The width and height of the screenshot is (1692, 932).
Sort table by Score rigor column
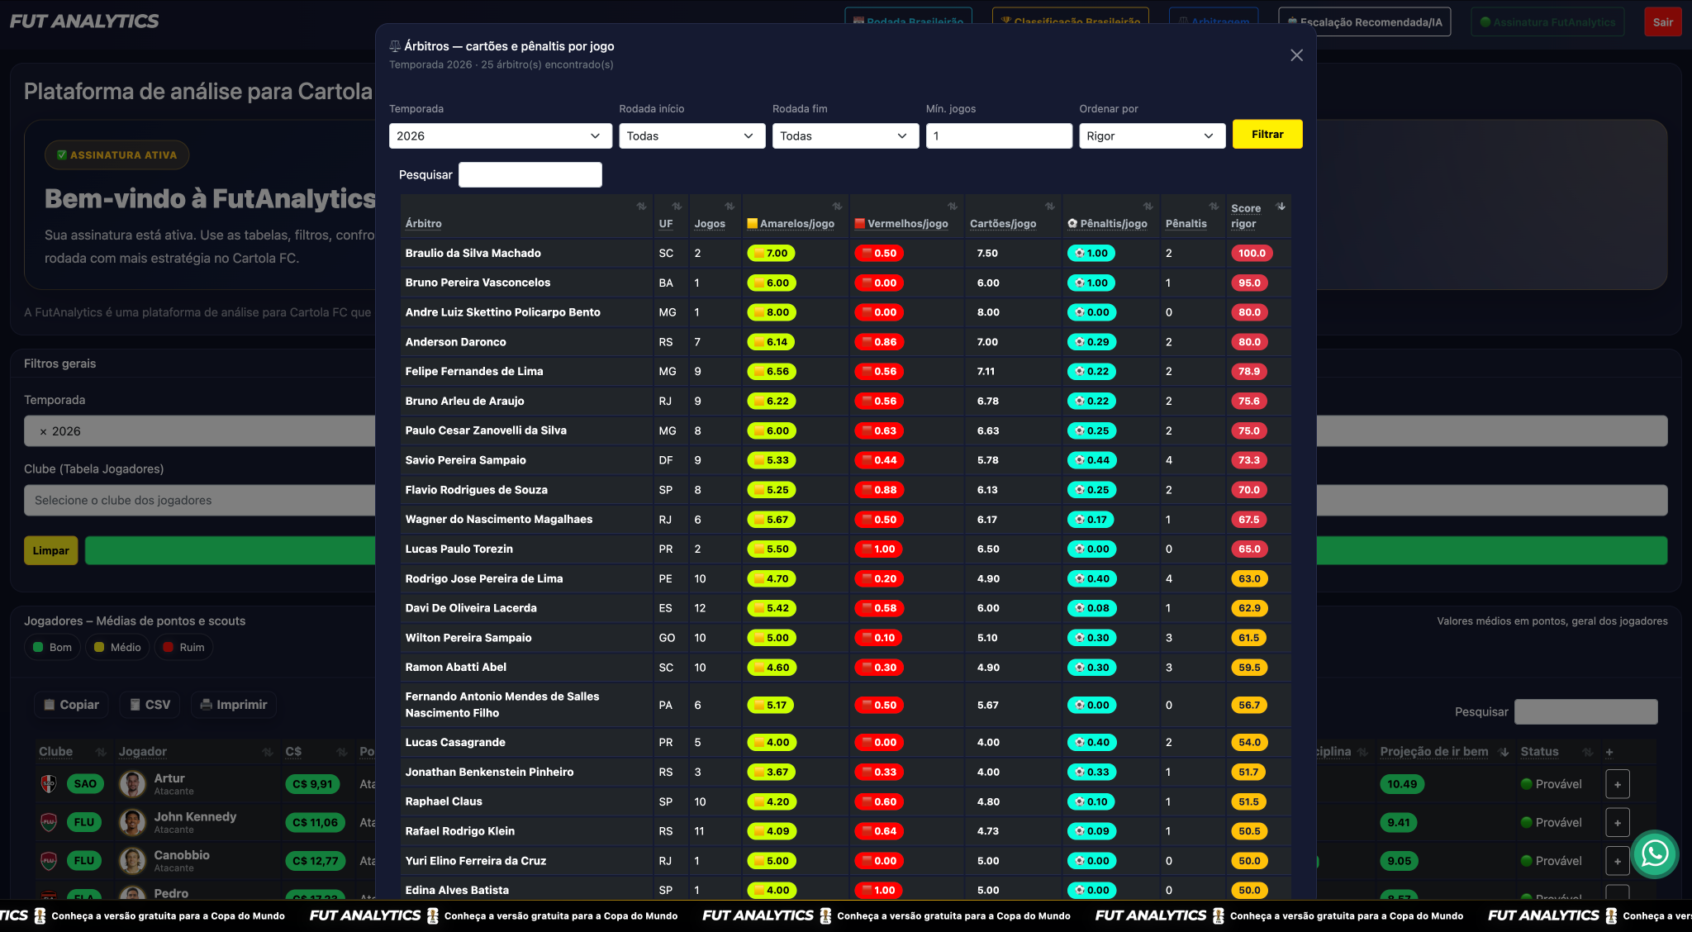[x=1258, y=216]
